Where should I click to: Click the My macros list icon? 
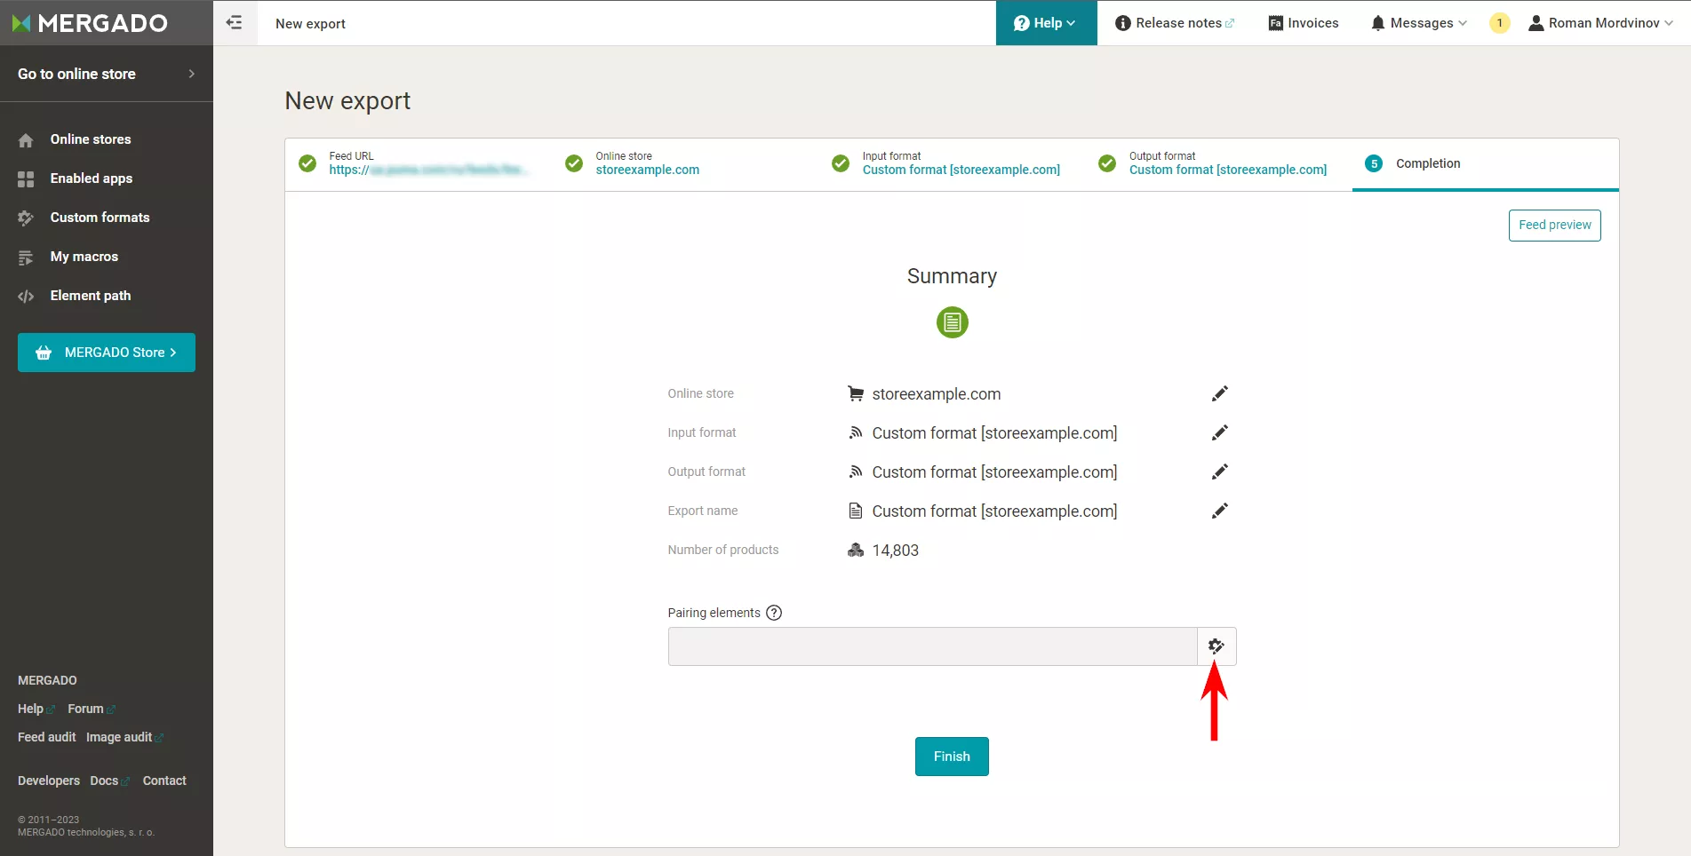click(26, 258)
